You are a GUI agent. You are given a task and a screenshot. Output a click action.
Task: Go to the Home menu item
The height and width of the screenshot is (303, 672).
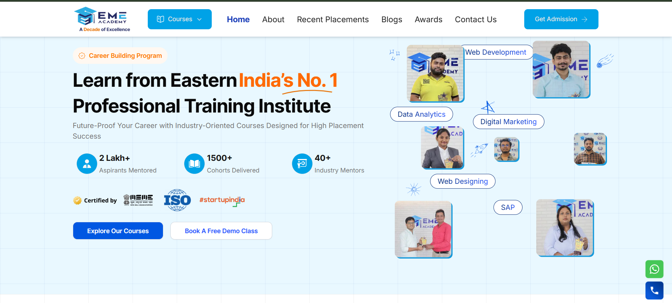click(x=238, y=19)
